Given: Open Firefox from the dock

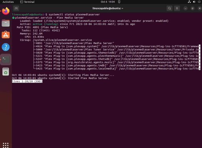Looking at the screenshot, I should 6,11.
